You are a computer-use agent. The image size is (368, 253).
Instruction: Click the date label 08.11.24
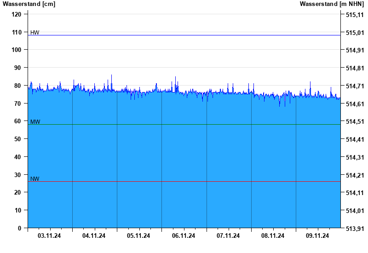pyautogui.click(x=273, y=236)
